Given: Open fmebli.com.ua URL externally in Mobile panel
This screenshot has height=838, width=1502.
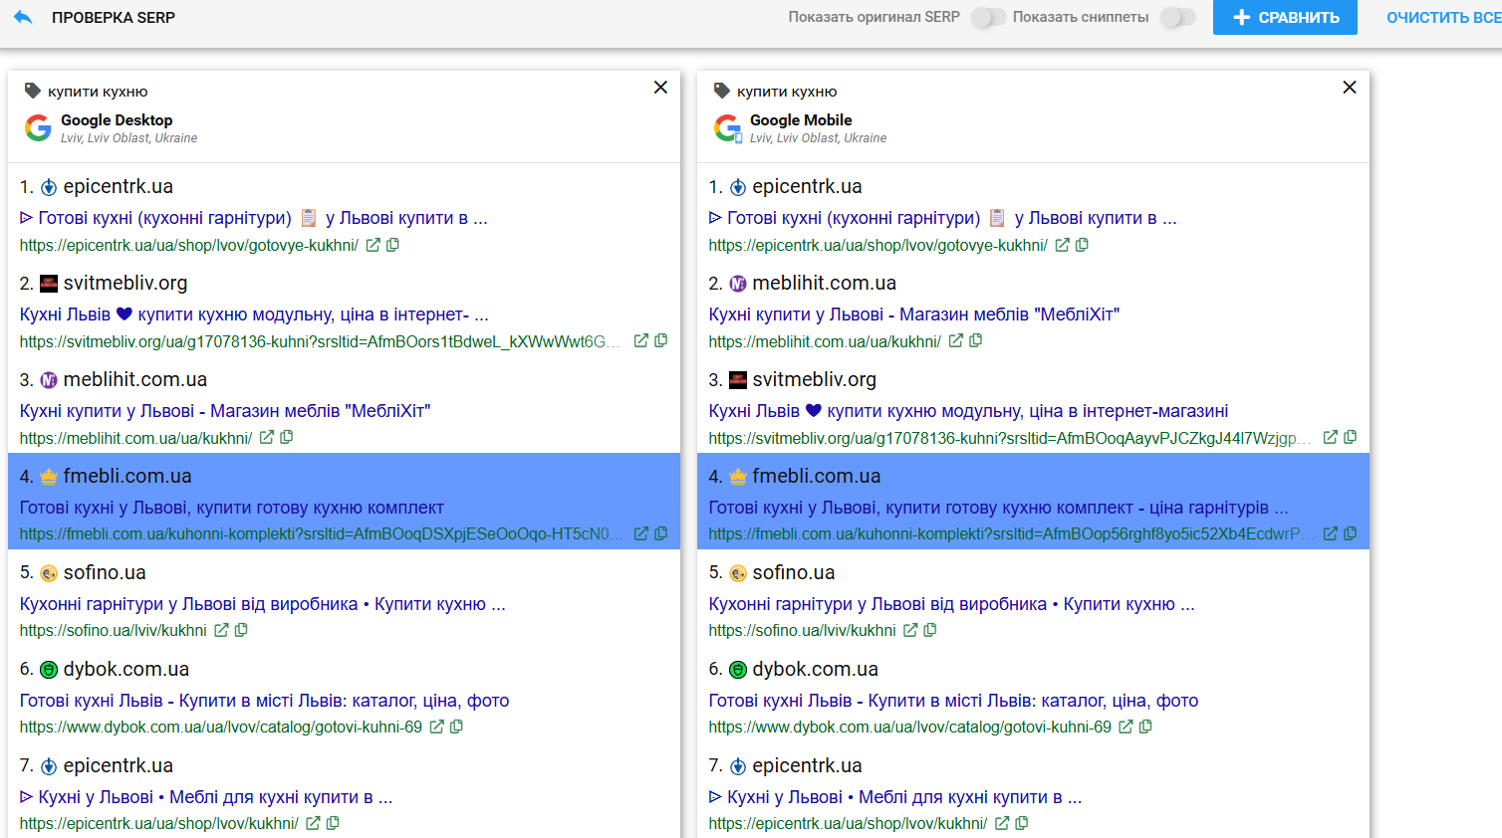Looking at the screenshot, I should [x=1330, y=533].
